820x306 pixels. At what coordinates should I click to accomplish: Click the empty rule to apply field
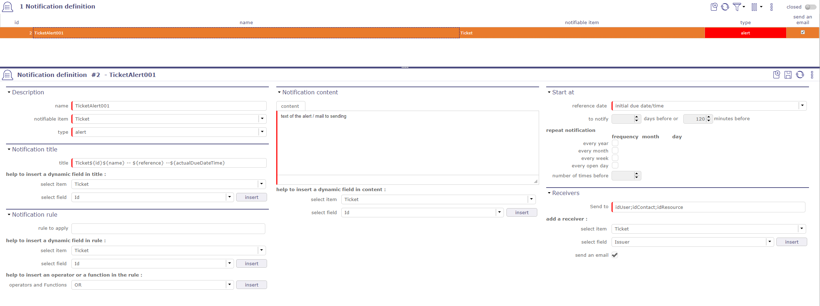[168, 228]
